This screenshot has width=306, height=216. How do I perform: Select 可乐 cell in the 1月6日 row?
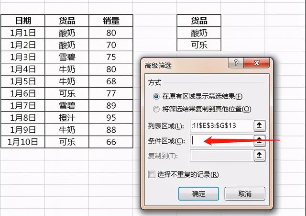click(x=67, y=93)
